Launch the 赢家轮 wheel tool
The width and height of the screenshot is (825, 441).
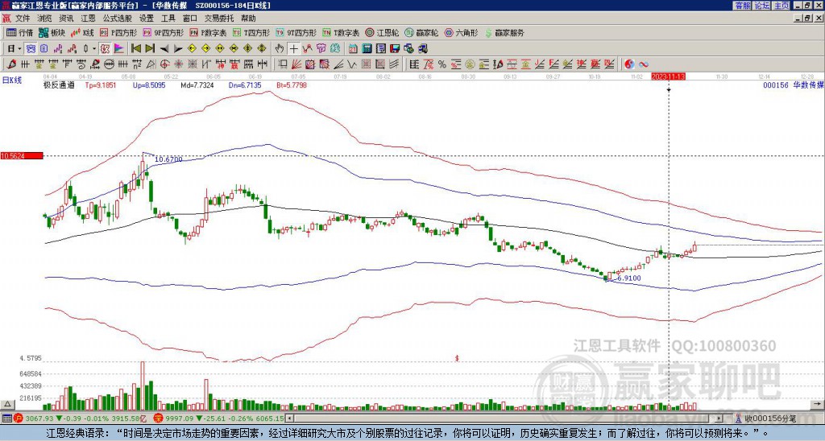[421, 32]
